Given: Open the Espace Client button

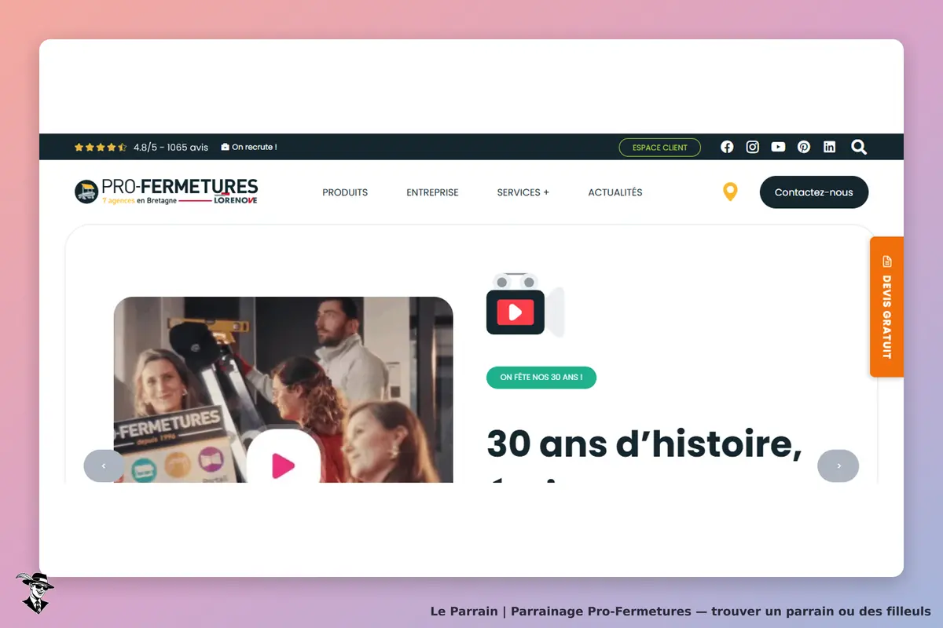Looking at the screenshot, I should pos(660,147).
